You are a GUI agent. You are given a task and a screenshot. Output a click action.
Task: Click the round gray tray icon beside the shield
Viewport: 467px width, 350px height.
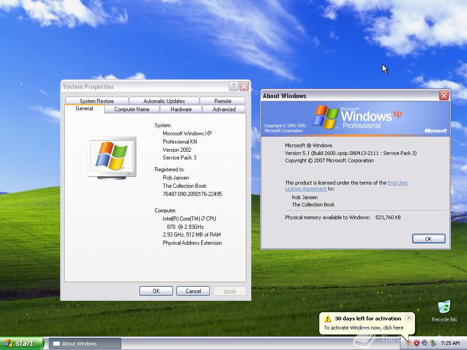coord(425,343)
